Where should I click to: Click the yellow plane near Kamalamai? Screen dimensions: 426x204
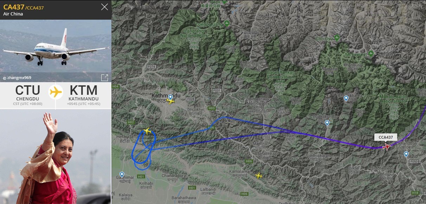pyautogui.click(x=259, y=175)
